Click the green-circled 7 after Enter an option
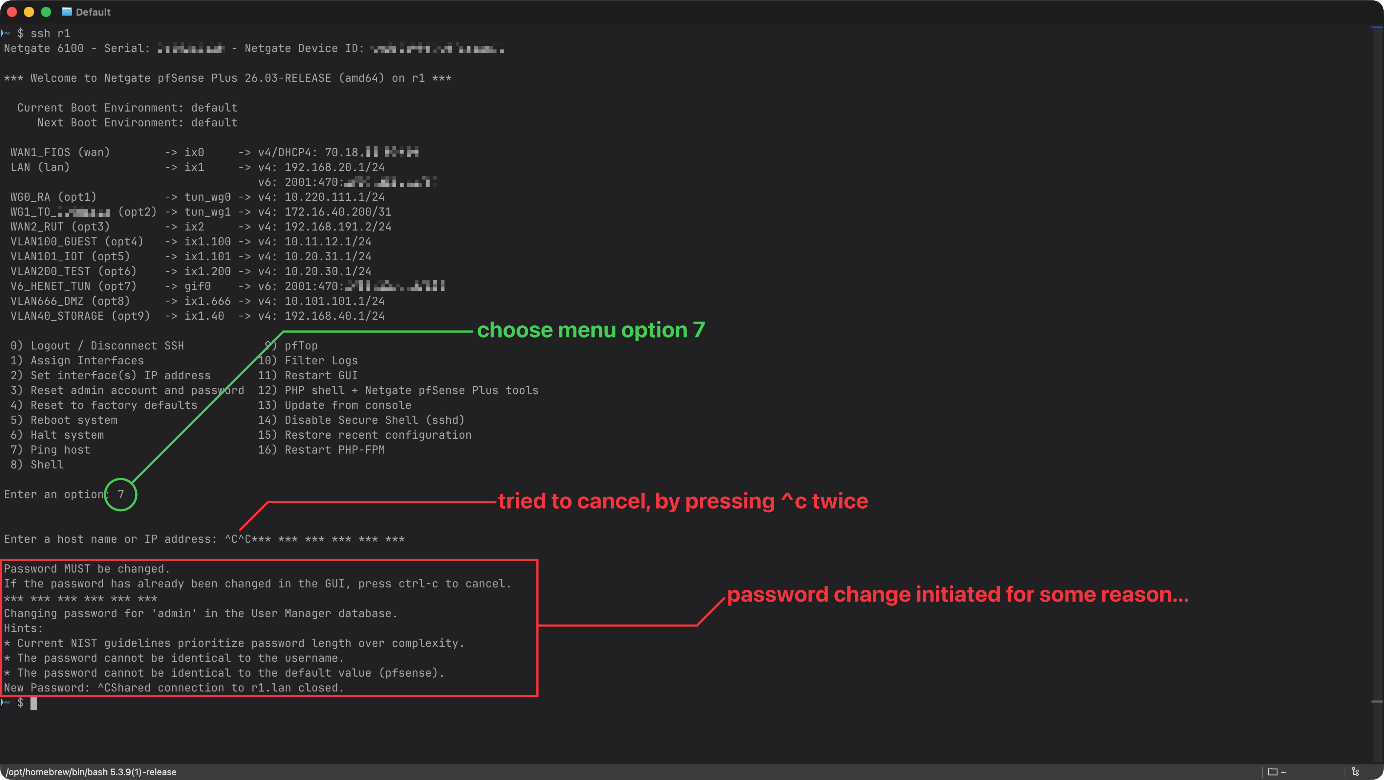The image size is (1384, 780). pos(121,494)
